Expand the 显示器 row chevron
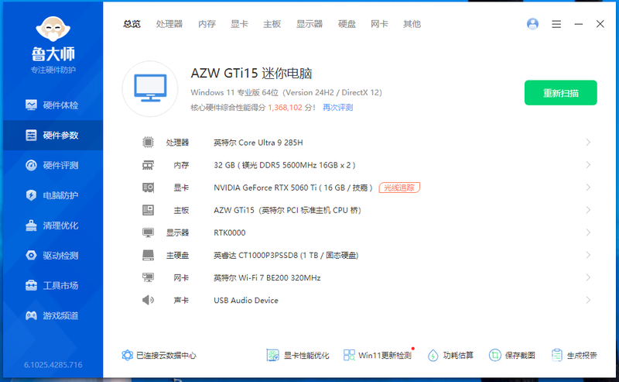This screenshot has width=619, height=382. (588, 232)
